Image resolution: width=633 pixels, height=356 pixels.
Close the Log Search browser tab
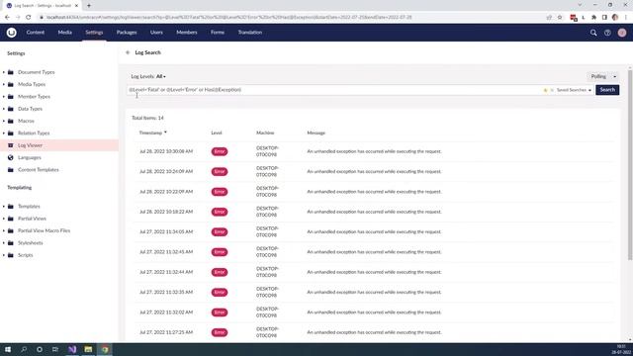[76, 6]
